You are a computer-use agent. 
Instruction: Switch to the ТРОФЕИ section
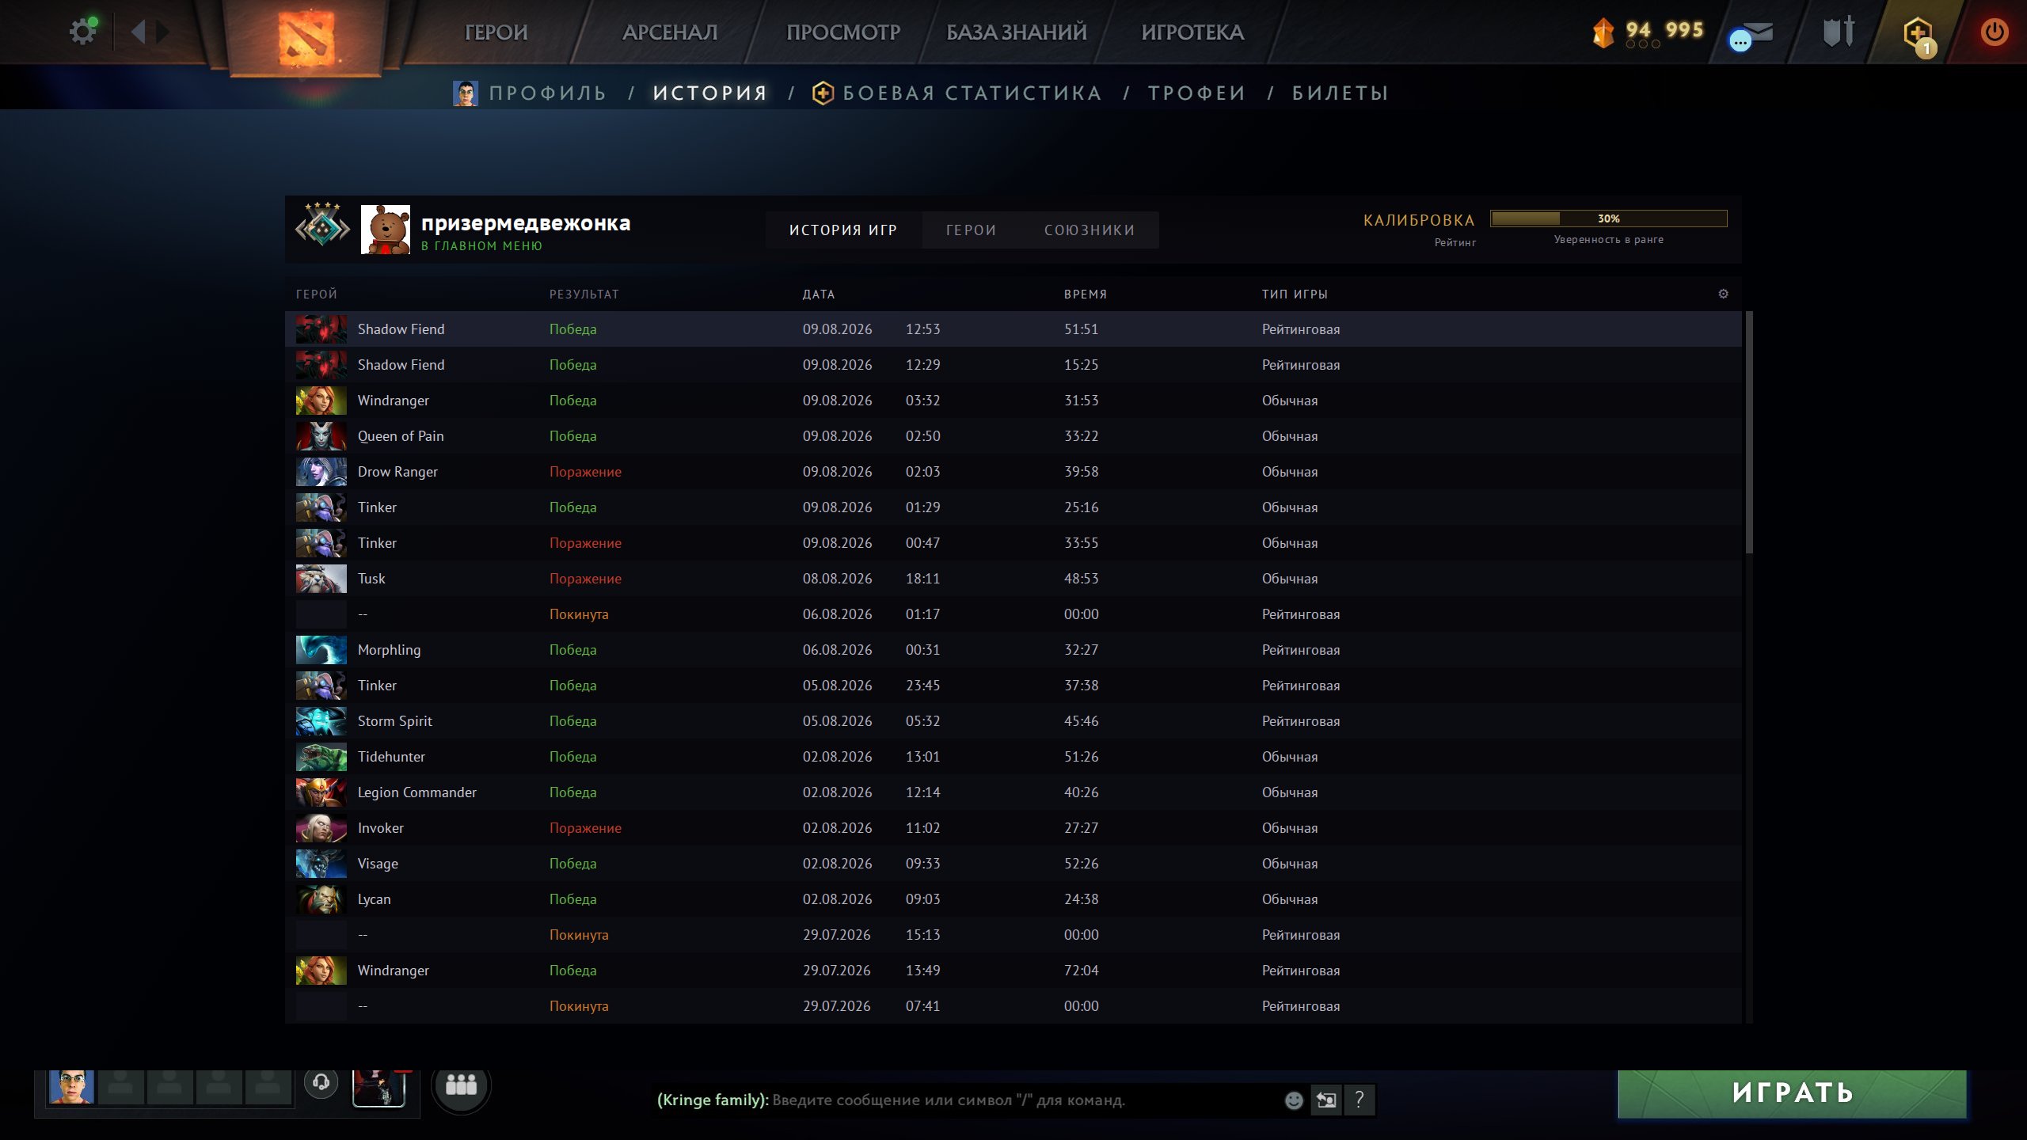tap(1196, 93)
